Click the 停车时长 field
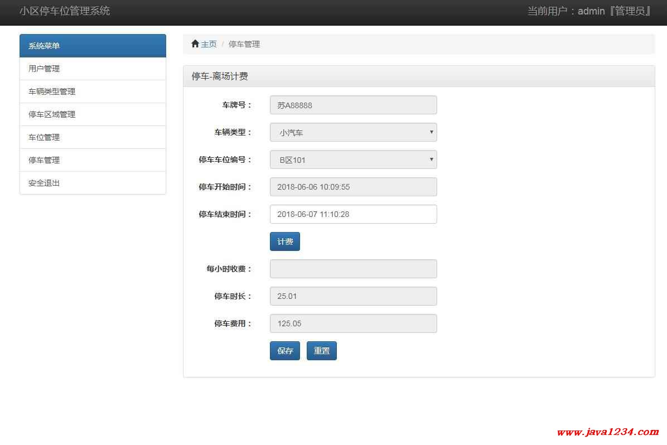Image resolution: width=667 pixels, height=445 pixels. coord(353,296)
